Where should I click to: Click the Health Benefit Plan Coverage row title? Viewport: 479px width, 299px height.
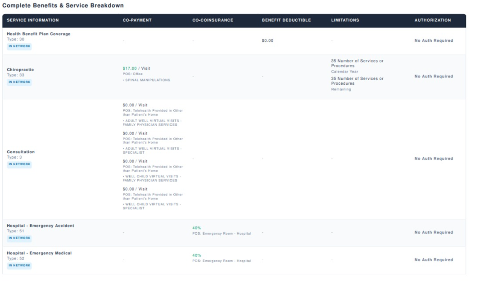pyautogui.click(x=39, y=34)
